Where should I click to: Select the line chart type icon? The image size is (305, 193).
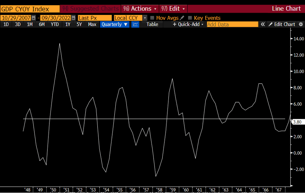click(x=135, y=24)
